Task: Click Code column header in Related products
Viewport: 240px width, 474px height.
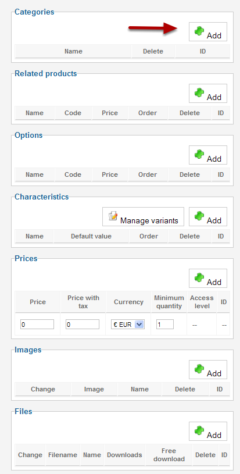Action: coord(73,113)
